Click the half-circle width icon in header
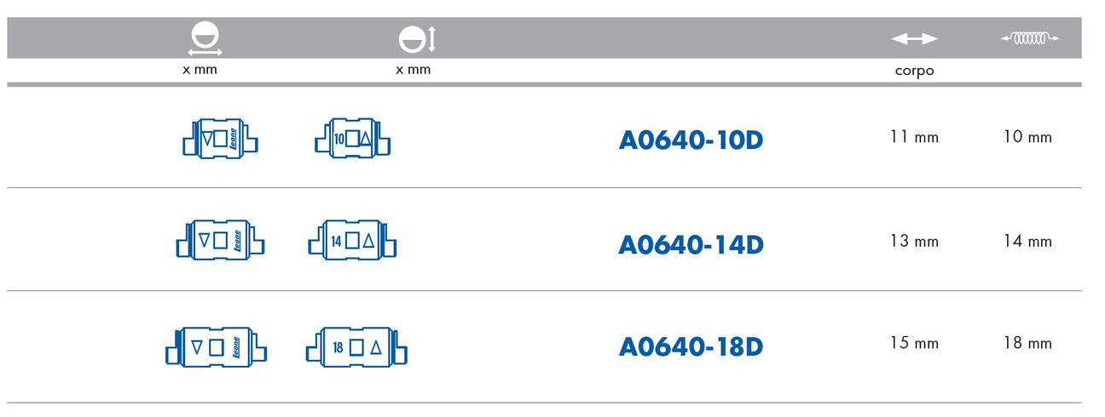This screenshot has width=1105, height=417. click(x=205, y=40)
